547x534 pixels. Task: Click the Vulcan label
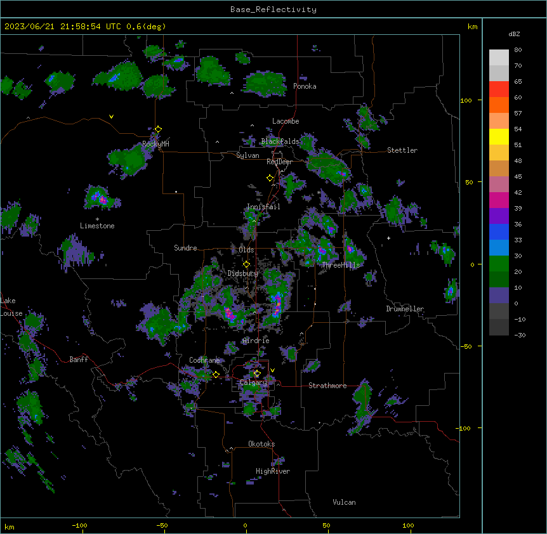(344, 502)
